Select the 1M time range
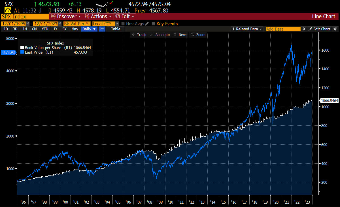Viewport: 340px width, 207px height. (25, 29)
